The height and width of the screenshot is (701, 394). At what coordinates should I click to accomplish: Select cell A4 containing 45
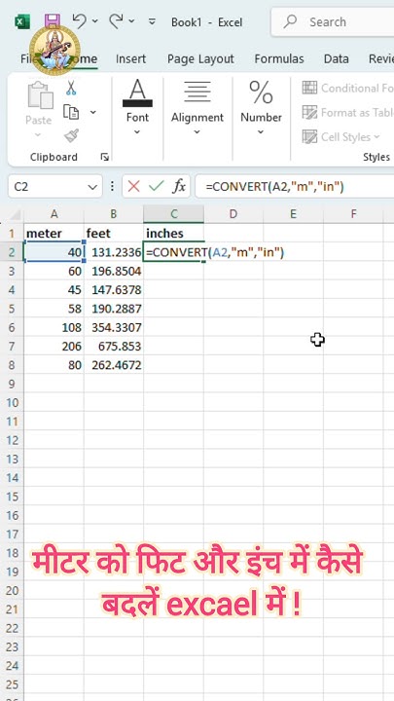[x=54, y=290]
